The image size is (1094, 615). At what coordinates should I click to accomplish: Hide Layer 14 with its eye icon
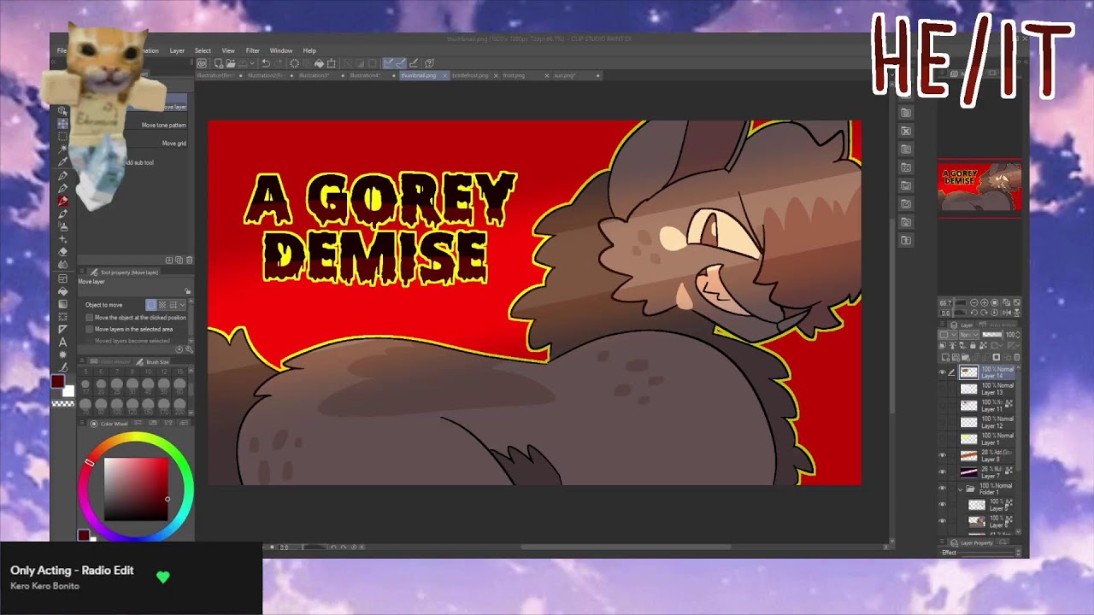coord(943,372)
